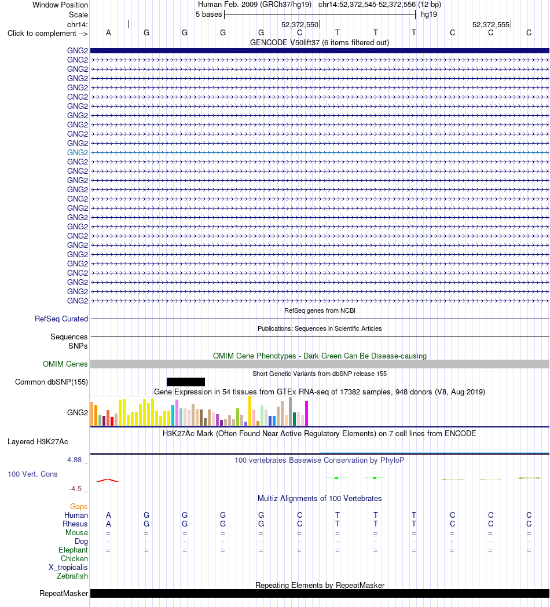Click the A base in the complement sequence row

(x=108, y=32)
